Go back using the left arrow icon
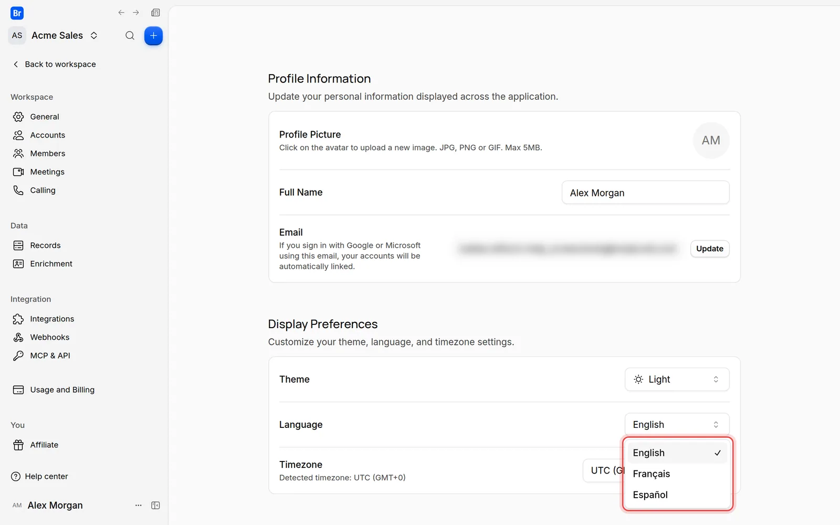Image resolution: width=840 pixels, height=525 pixels. (121, 13)
